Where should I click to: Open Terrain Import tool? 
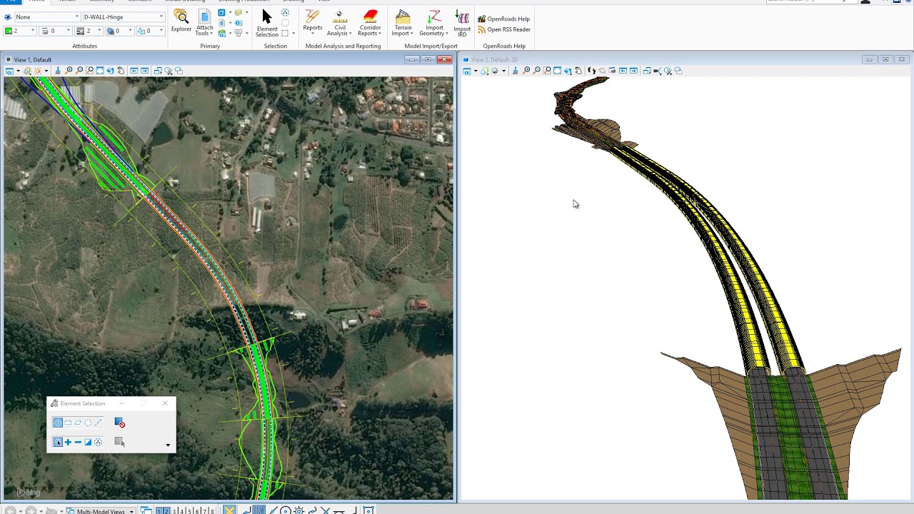click(x=403, y=23)
